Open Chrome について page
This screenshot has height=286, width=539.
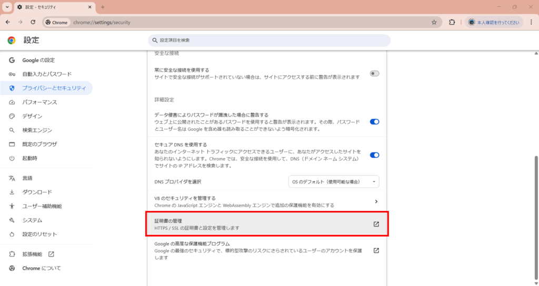(42, 268)
